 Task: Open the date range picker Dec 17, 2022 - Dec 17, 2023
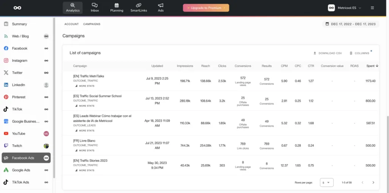[351, 24]
